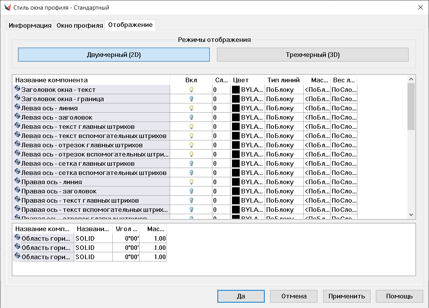Turn off the lightbulb for Левая ось - линия
The height and width of the screenshot is (308, 429).
191,108
